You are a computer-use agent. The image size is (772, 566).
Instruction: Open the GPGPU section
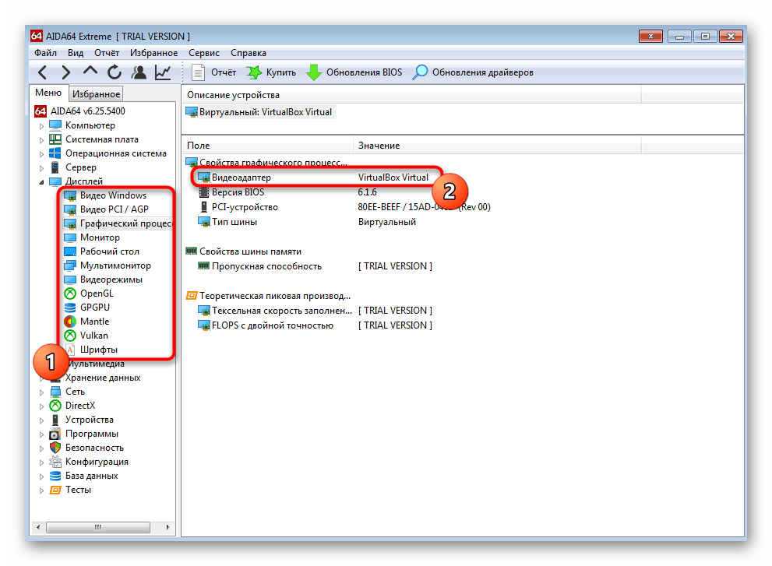coord(96,308)
